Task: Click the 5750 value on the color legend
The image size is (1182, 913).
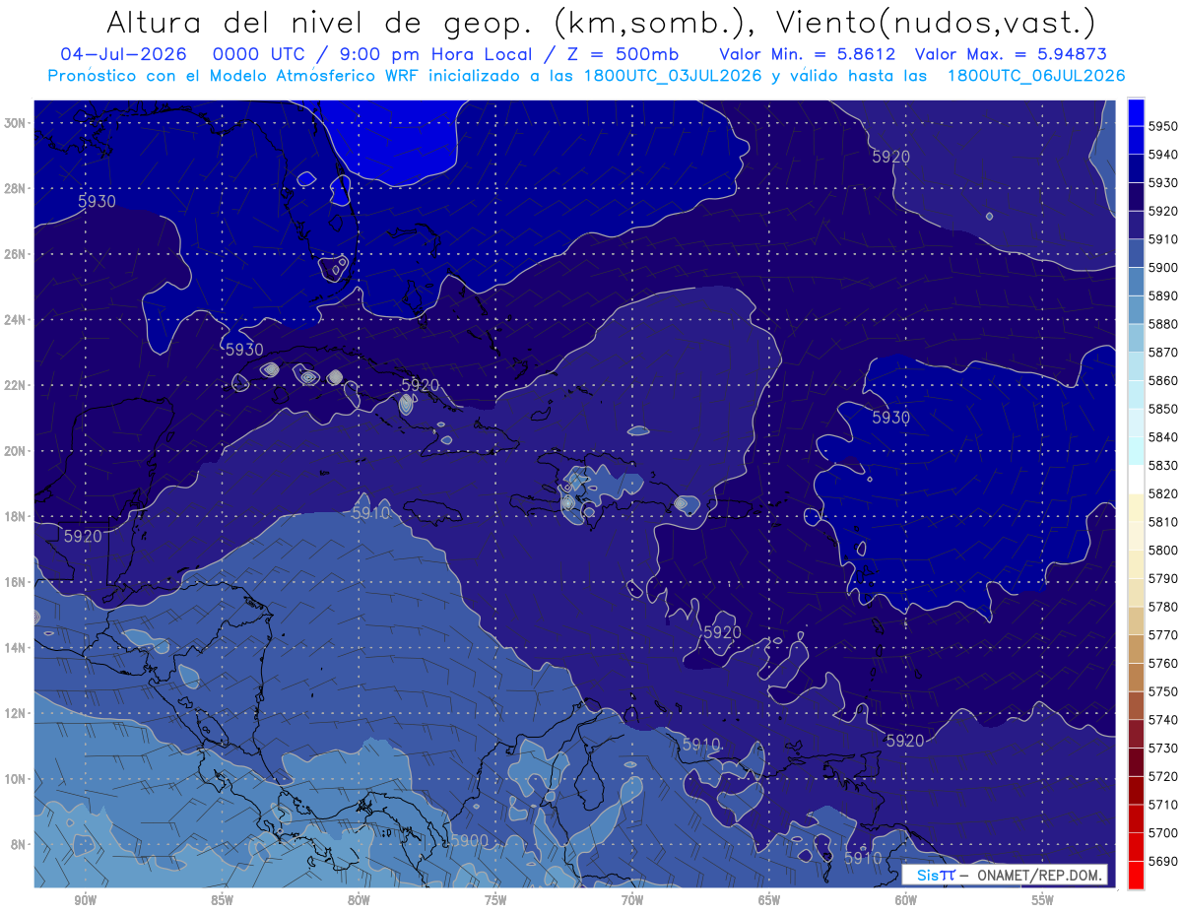Action: pyautogui.click(x=1162, y=691)
